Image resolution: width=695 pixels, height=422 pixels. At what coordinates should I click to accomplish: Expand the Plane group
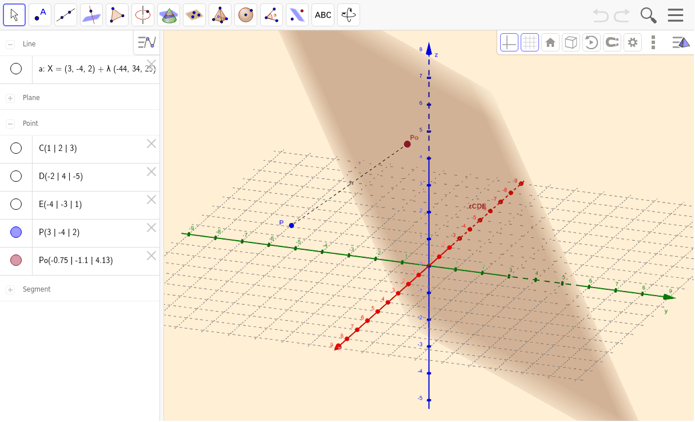click(10, 98)
